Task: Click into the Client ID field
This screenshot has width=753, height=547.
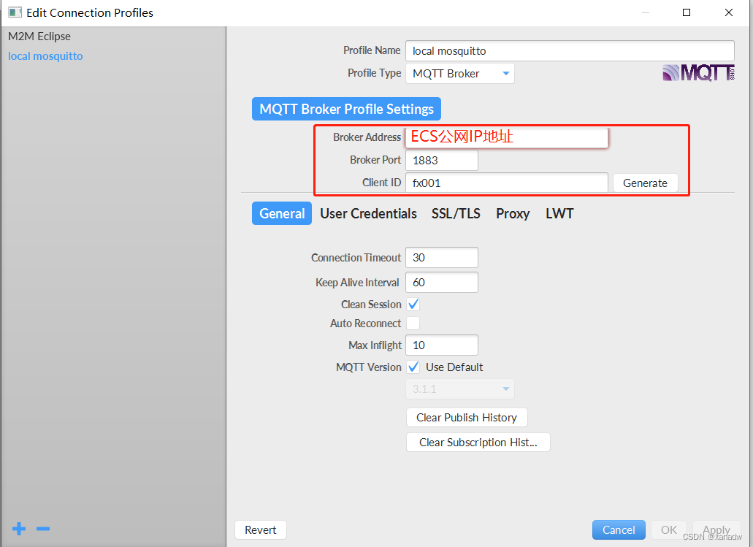Action: 507,183
